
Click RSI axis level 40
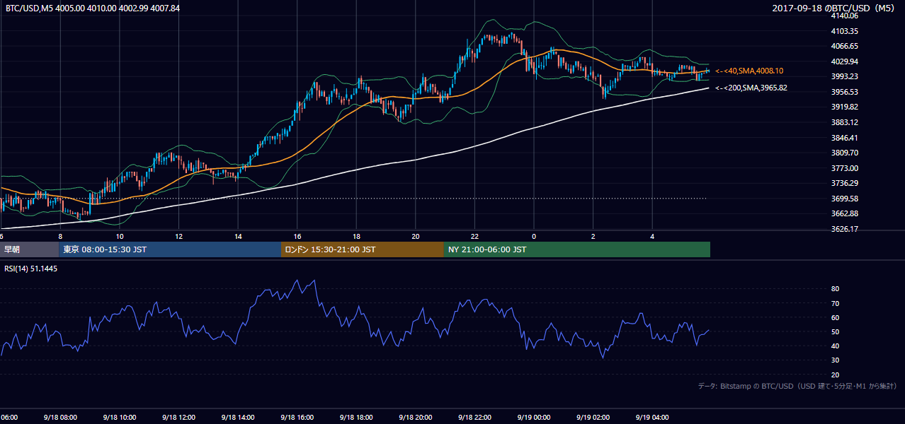tap(835, 346)
